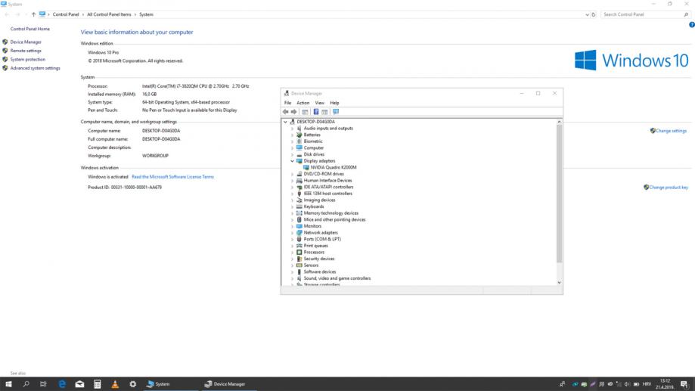Expand the Monitors node
The height and width of the screenshot is (391, 695).
pos(292,226)
